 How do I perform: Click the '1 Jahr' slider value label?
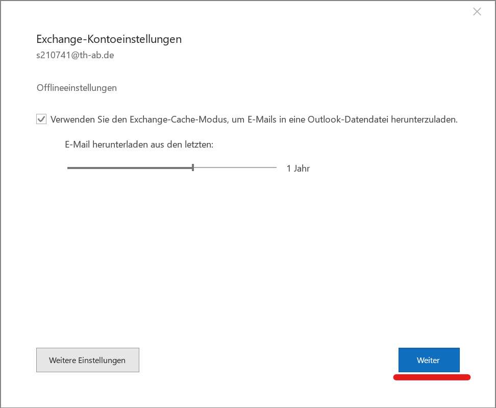click(x=298, y=168)
